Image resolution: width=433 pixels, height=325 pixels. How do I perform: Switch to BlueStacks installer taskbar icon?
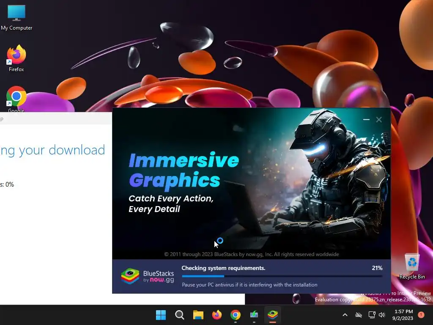(273, 315)
